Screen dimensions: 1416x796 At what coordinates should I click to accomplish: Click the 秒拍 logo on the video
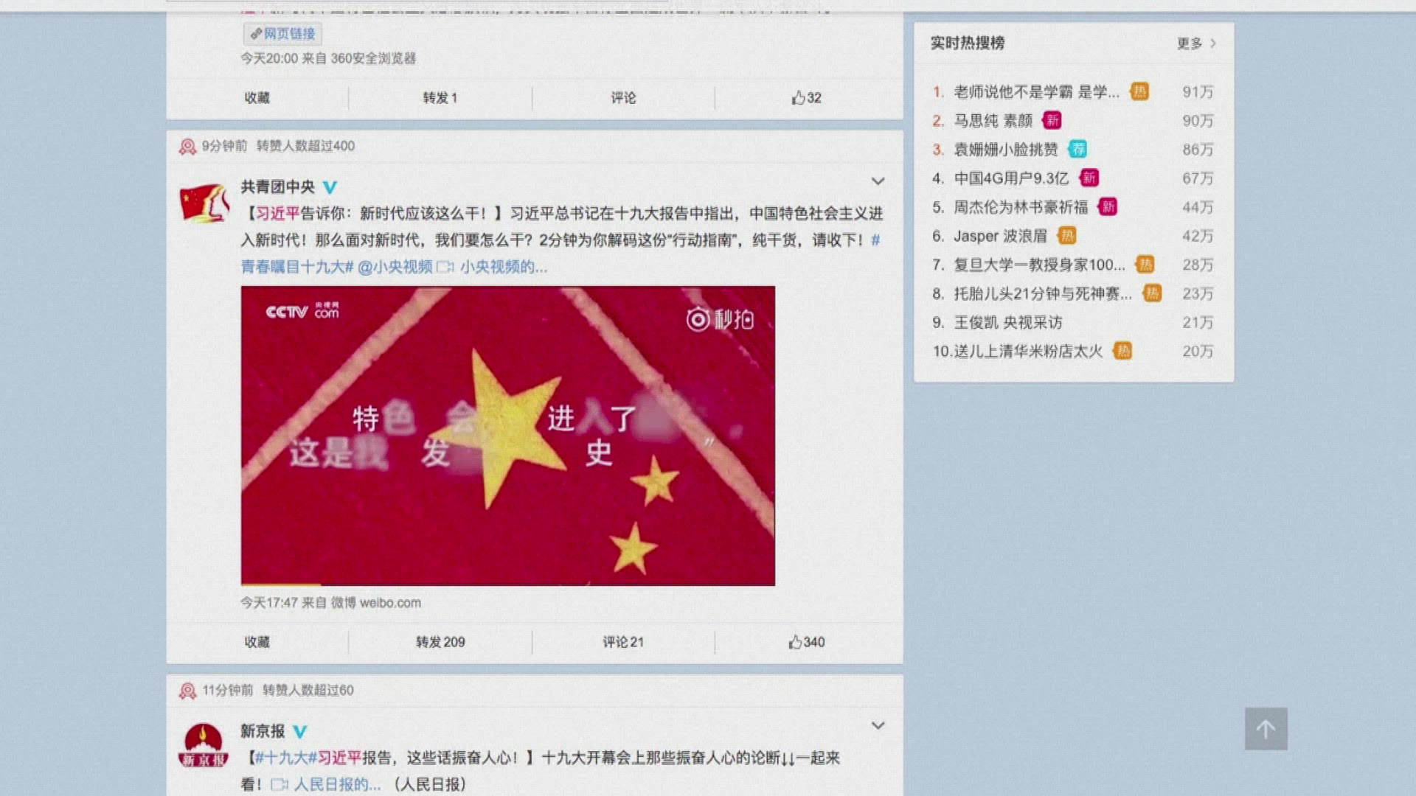[720, 319]
